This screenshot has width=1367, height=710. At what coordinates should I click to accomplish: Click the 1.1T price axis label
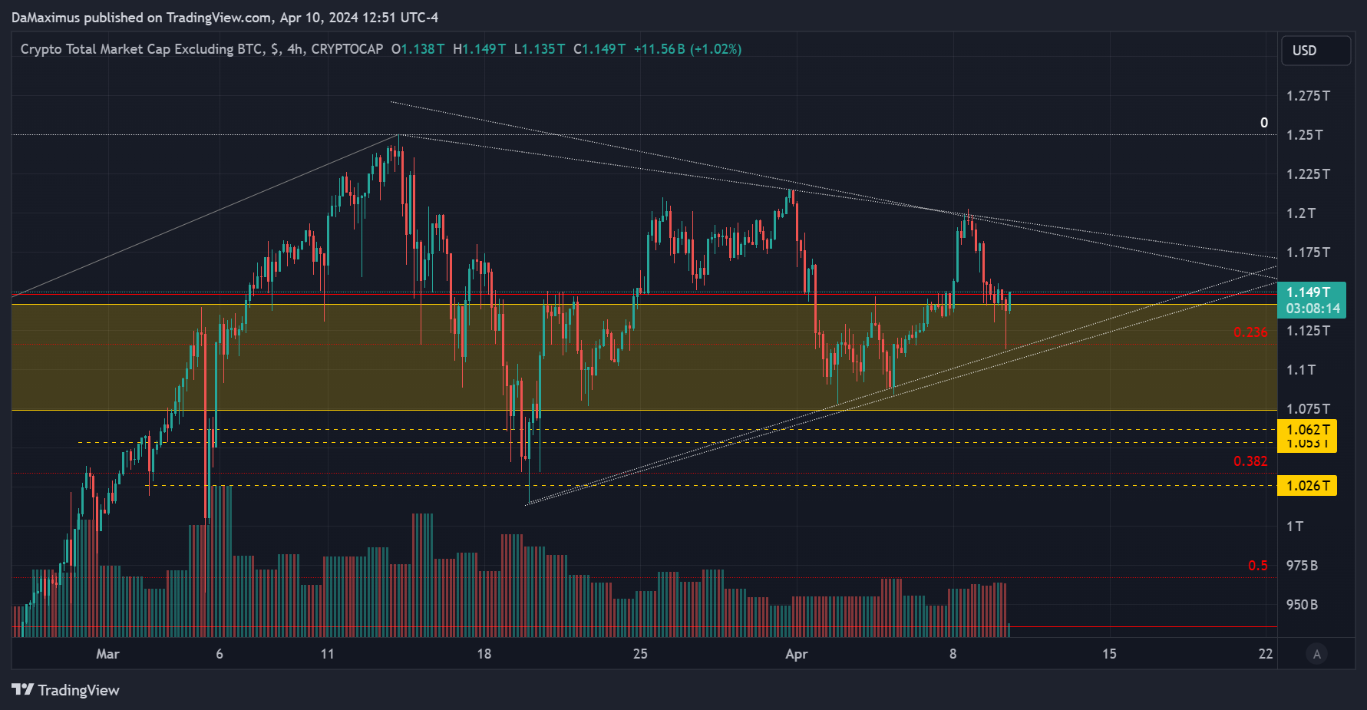click(x=1301, y=370)
